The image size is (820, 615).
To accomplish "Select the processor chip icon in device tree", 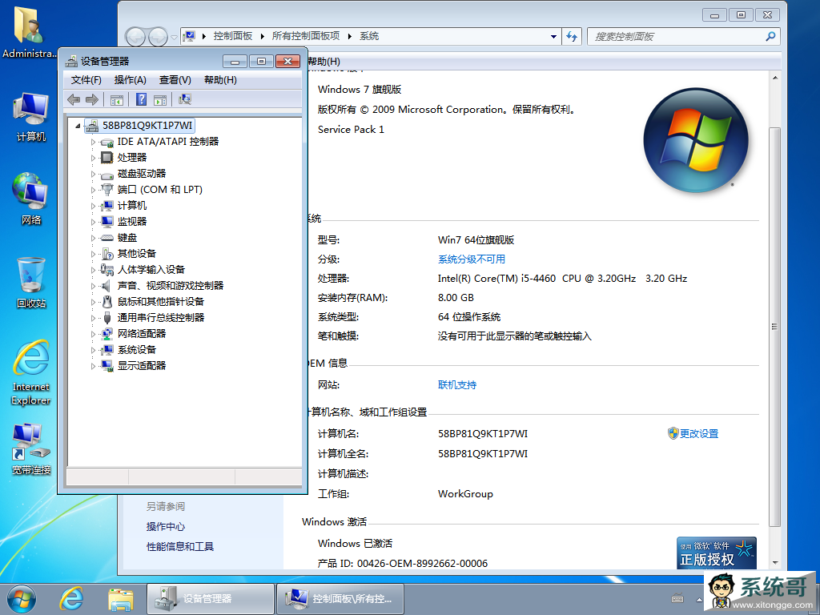I will [x=107, y=158].
